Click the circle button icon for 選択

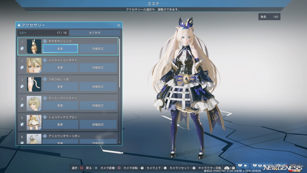(x=82, y=168)
